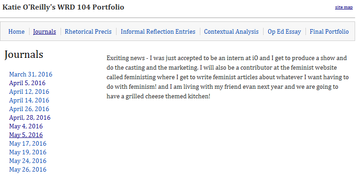The width and height of the screenshot is (356, 183).
Task: Select the May 26, 2016 entry
Action: tap(28, 169)
